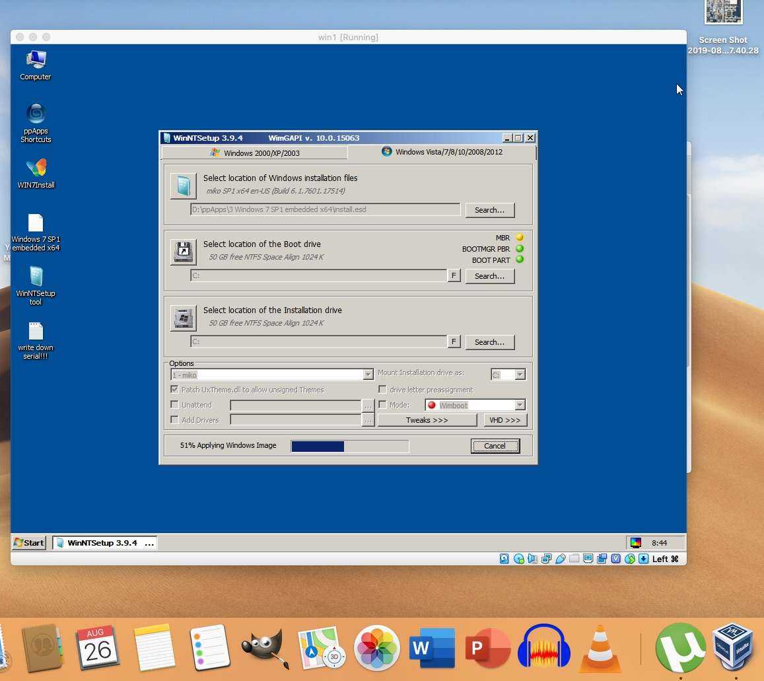Click the VirtualBox video recording icon

pyautogui.click(x=602, y=559)
